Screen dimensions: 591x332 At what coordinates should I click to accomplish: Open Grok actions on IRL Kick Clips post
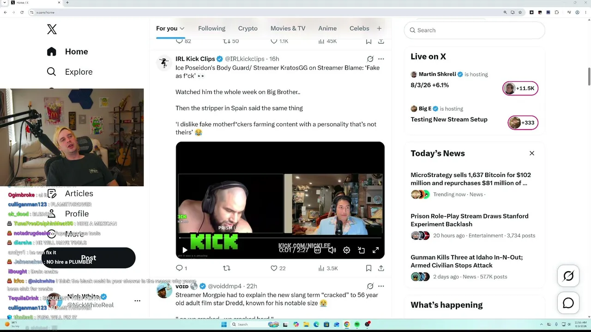pos(370,59)
